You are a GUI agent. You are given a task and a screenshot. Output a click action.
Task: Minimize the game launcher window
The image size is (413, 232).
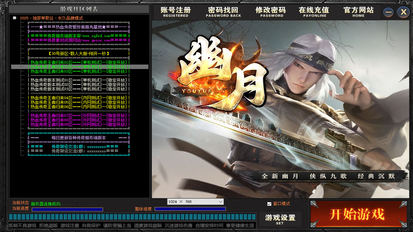pyautogui.click(x=388, y=12)
